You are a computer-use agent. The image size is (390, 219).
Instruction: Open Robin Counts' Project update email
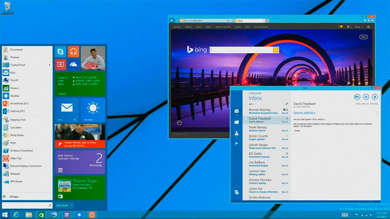coord(266,137)
